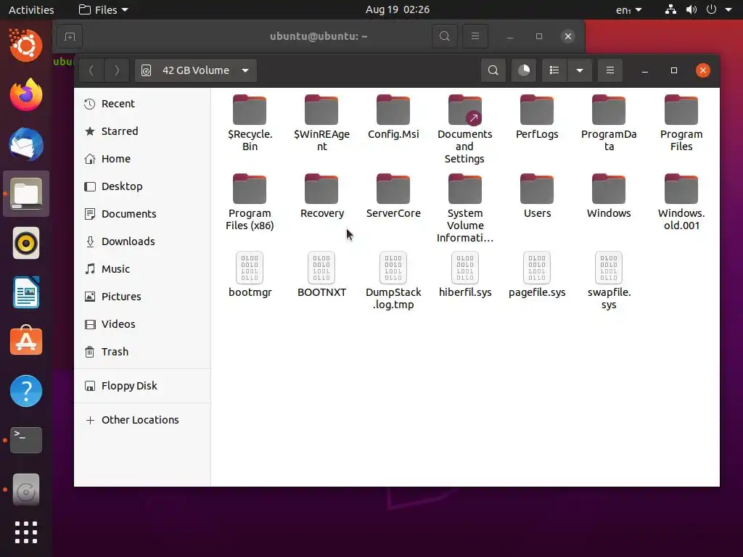Open view options dropdown arrow
This screenshot has height=557, width=743.
point(580,70)
